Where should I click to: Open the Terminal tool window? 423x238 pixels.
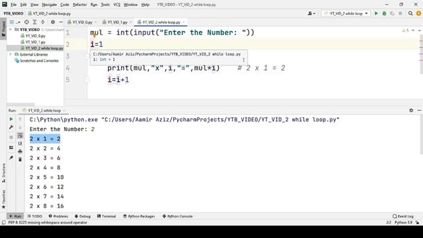pos(106,216)
